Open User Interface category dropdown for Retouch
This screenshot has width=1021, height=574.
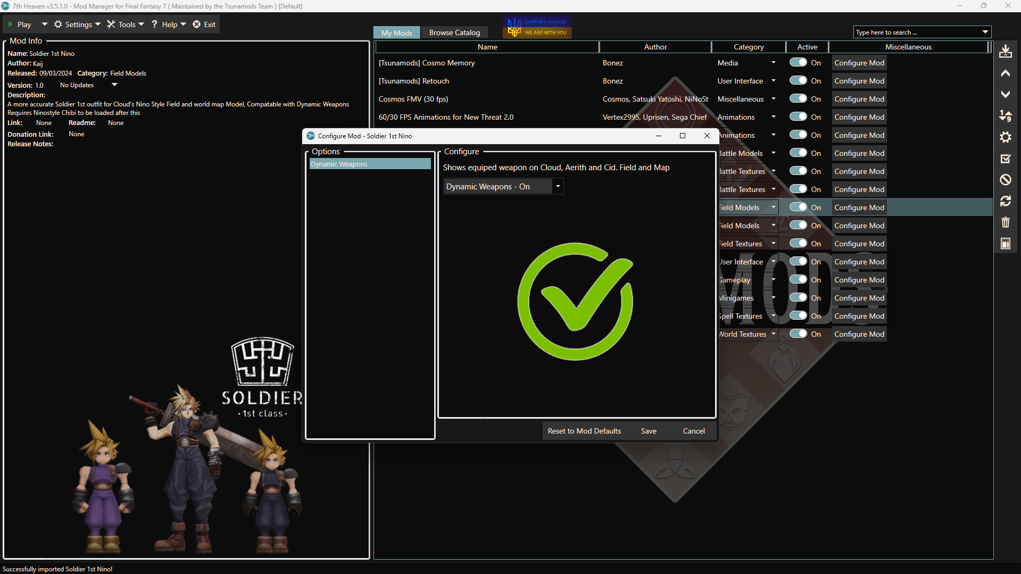tap(773, 81)
